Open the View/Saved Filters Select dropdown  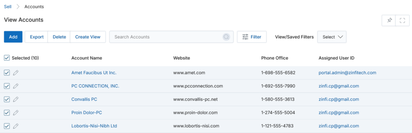pos(332,37)
